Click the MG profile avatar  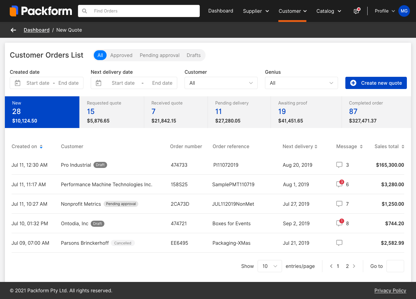(404, 11)
